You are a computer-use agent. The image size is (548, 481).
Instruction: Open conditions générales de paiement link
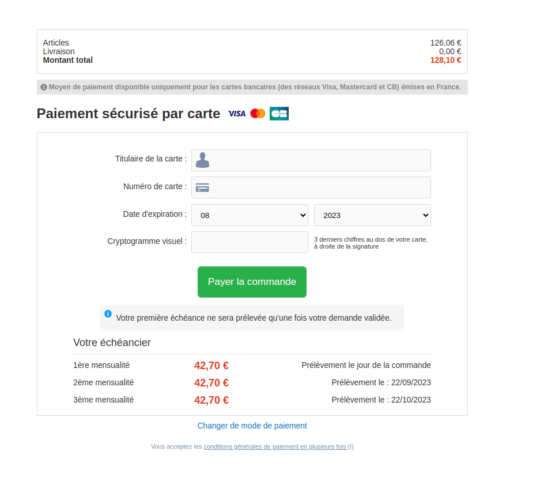pos(278,446)
